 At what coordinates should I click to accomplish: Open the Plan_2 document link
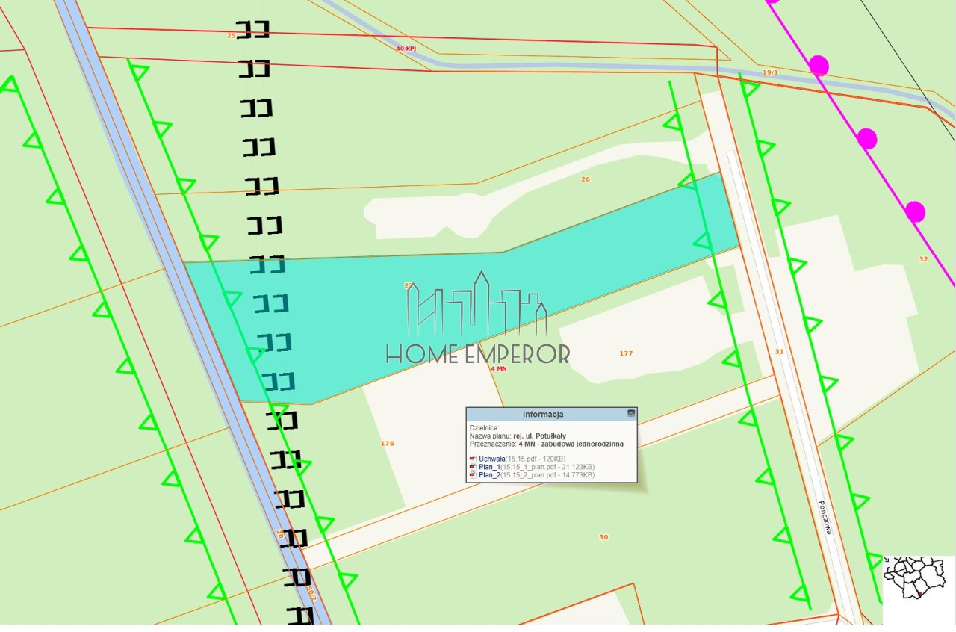[x=488, y=474]
